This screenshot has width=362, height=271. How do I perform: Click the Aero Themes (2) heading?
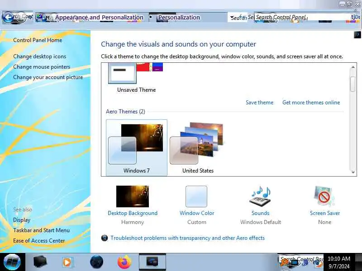coord(125,112)
